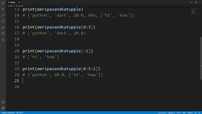Viewport: 202px width, 114px height.
Task: Click the minimap code preview
Action: [195, 10]
